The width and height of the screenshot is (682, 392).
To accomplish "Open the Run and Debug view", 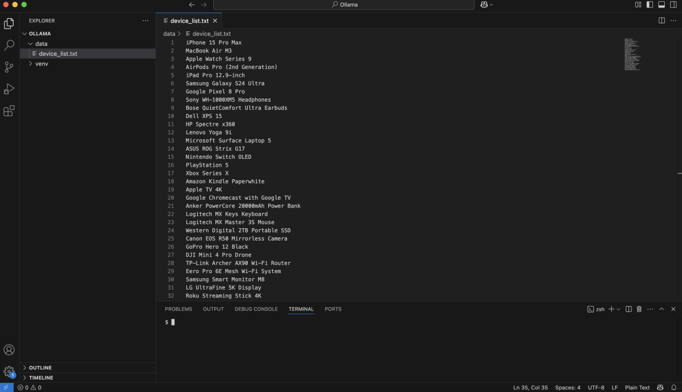I will (x=9, y=89).
